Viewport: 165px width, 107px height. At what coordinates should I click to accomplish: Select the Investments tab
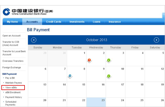click(x=77, y=22)
